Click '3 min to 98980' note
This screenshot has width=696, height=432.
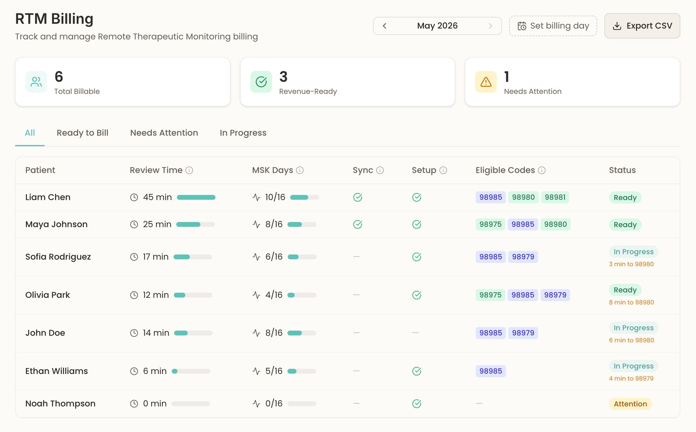coord(631,264)
